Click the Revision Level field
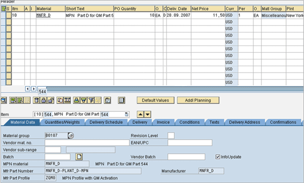The height and width of the screenshot is (183, 304). (171, 135)
